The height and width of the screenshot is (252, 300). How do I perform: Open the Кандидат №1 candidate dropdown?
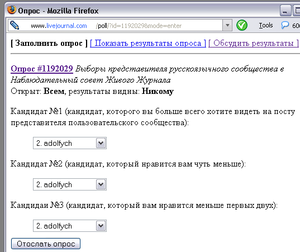point(70,143)
